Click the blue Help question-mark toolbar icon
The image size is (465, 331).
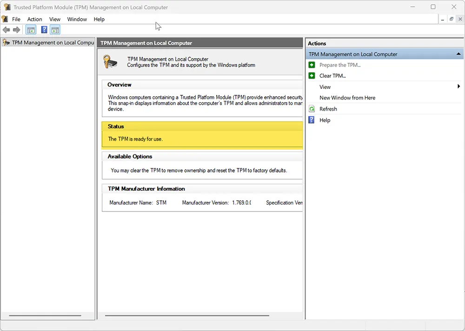(43, 29)
